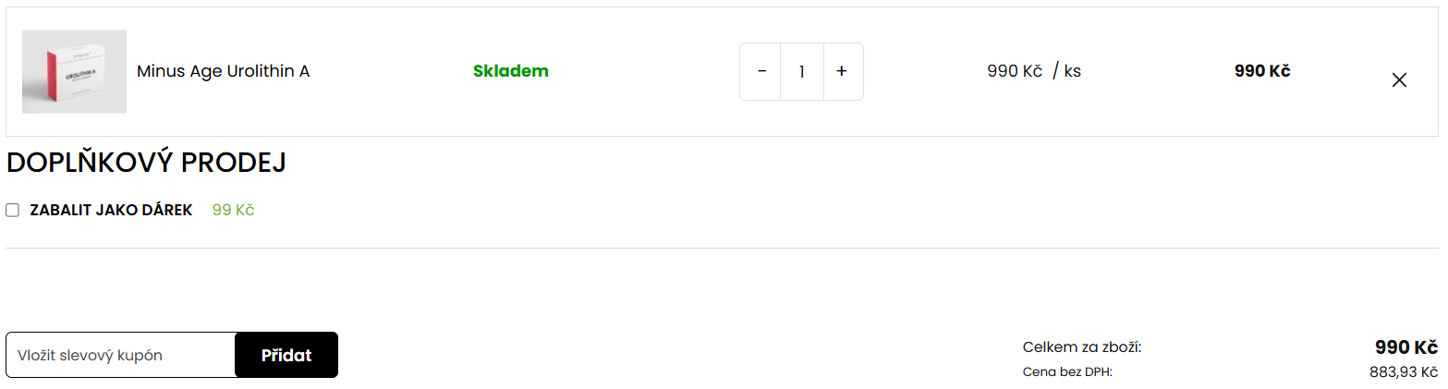
Task: Decrease product quantity with minus button
Action: pos(761,71)
